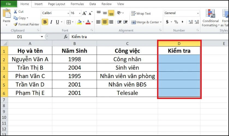Image resolution: width=229 pixels, height=136 pixels.
Task: Increase font size with Grow Font icon
Action: 85,13
